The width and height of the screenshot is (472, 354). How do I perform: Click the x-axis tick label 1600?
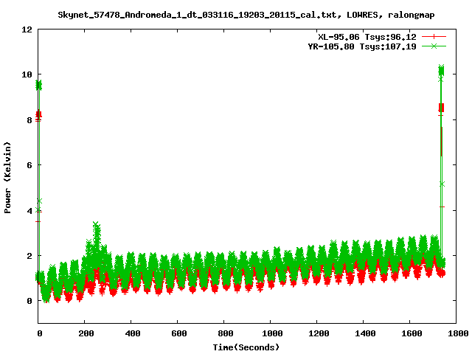pos(412,333)
